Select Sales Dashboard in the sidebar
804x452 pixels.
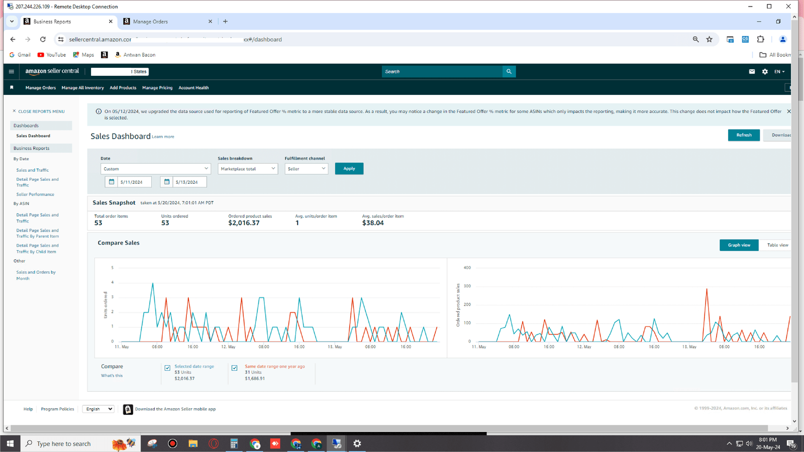(x=33, y=136)
